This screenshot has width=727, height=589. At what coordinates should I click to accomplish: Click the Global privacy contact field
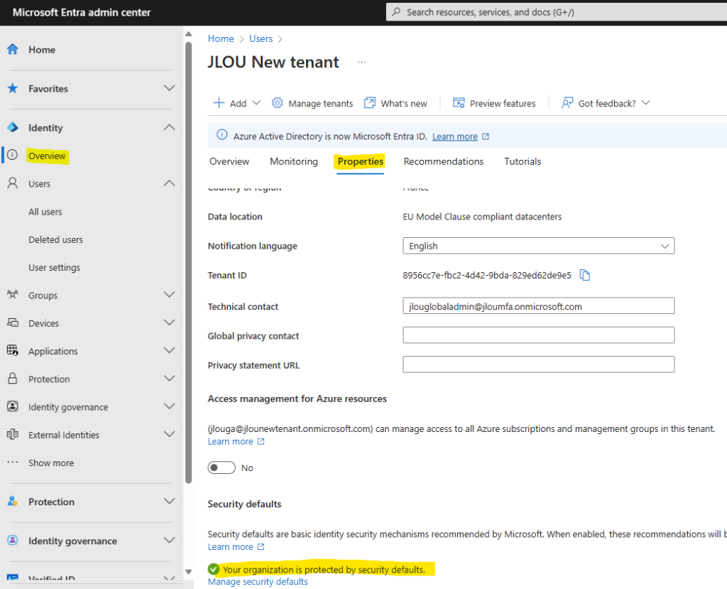coord(538,335)
